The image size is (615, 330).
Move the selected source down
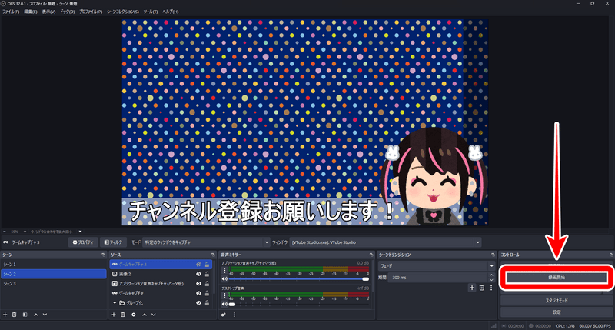pos(153,315)
